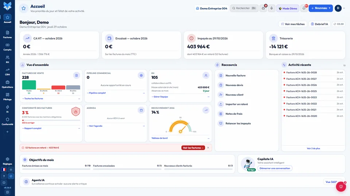Click the conformité red progress bar
Viewport: 350px width, 196px height.
point(51,120)
